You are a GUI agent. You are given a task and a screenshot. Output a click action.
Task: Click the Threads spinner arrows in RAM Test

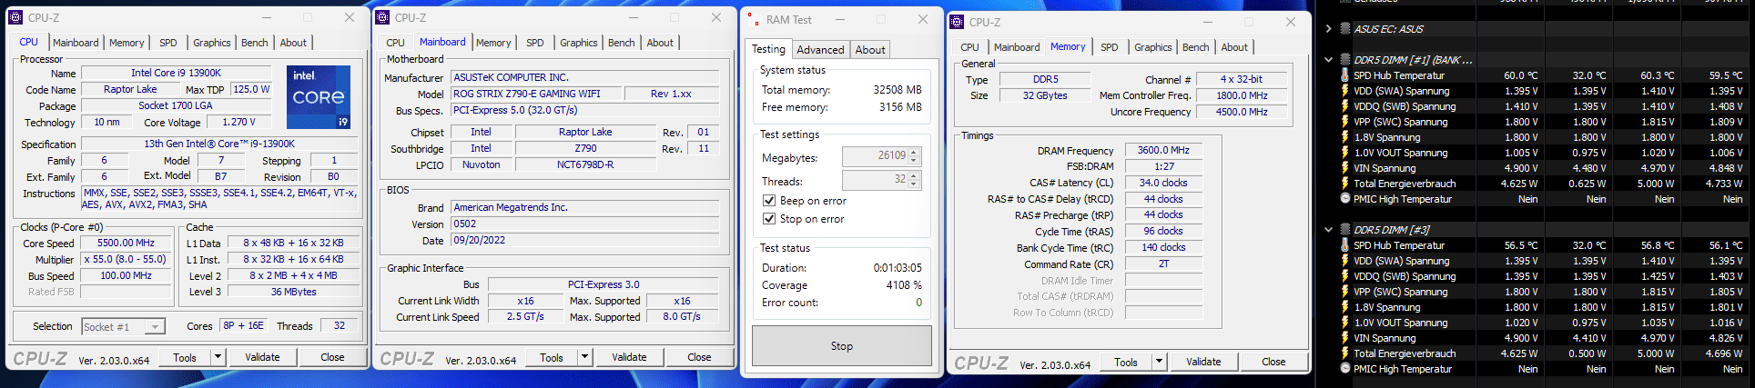[915, 181]
